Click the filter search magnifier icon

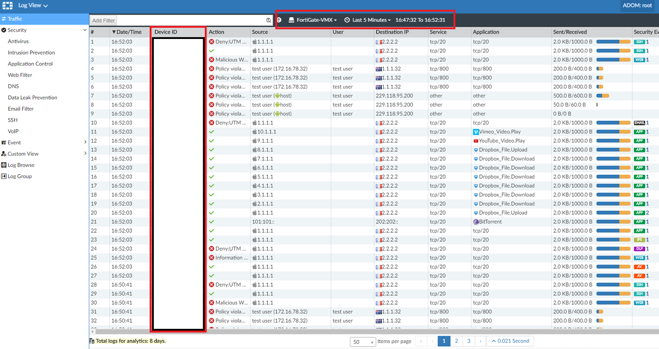pyautogui.click(x=269, y=20)
